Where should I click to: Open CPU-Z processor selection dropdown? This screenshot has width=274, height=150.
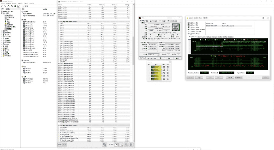point(154,54)
